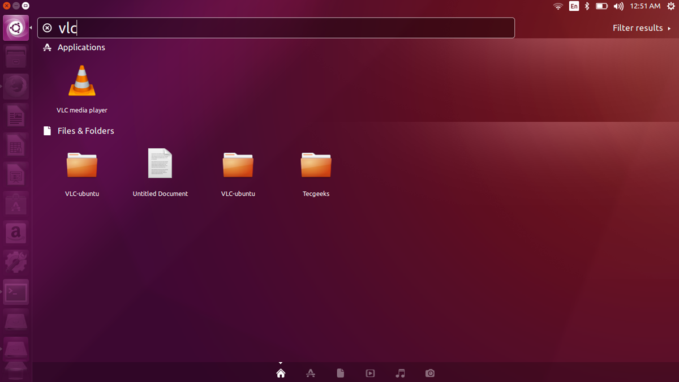Open the Wi-Fi network indicator
This screenshot has height=382, width=679.
[x=558, y=6]
